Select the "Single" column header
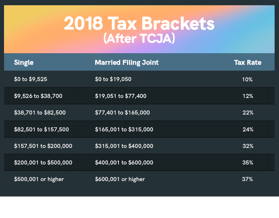 click(24, 62)
